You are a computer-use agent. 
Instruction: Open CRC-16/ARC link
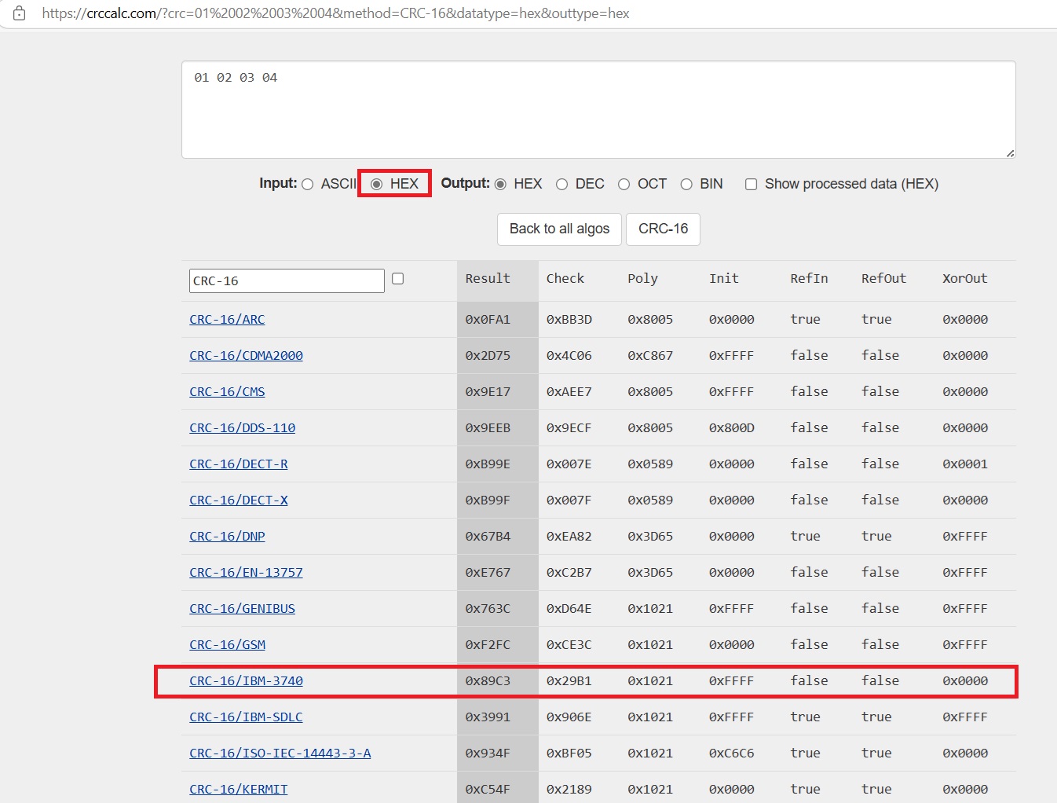[227, 319]
